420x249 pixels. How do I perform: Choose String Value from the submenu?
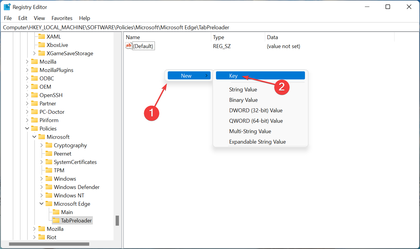coord(243,89)
